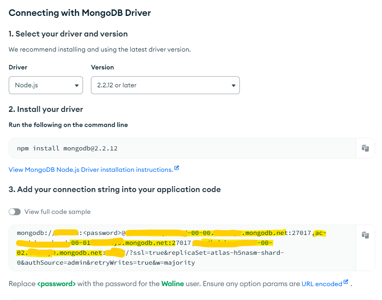Open the Driver dropdown showing Node.js
Image resolution: width=382 pixels, height=300 pixels.
(x=46, y=85)
